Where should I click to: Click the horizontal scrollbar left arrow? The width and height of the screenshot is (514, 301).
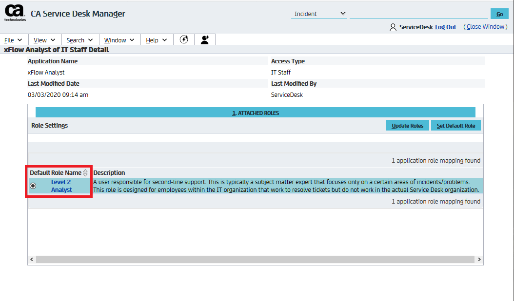click(x=32, y=259)
